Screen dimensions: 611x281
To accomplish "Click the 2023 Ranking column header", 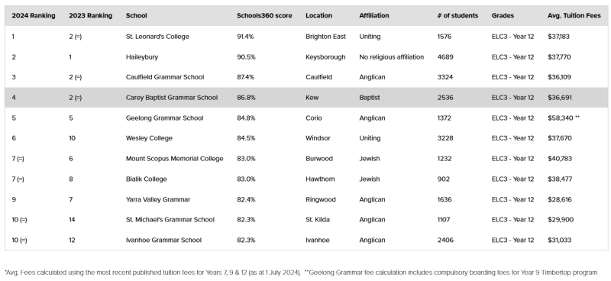I will pos(90,16).
